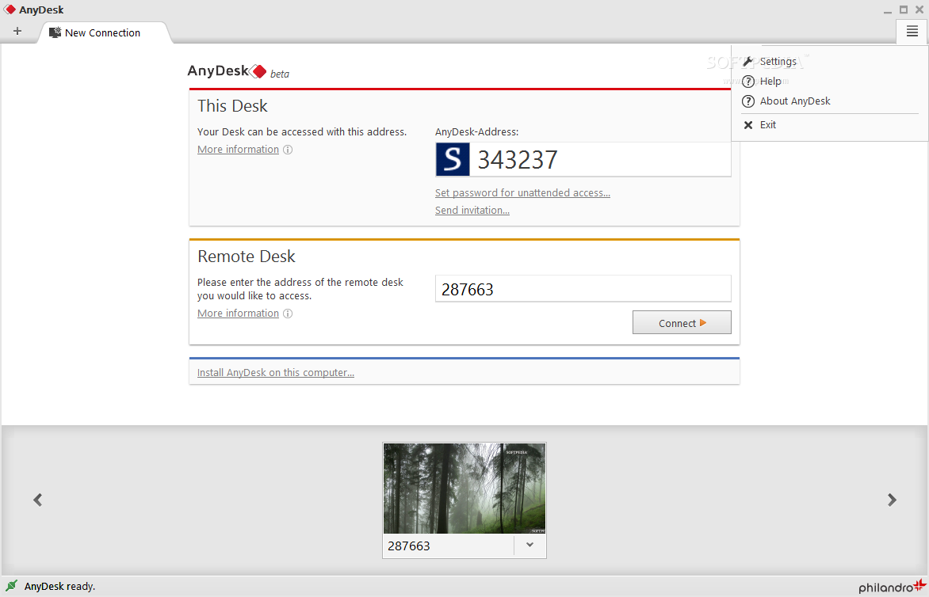Toggle the hamburger main menu button
This screenshot has width=929, height=597.
tap(912, 32)
